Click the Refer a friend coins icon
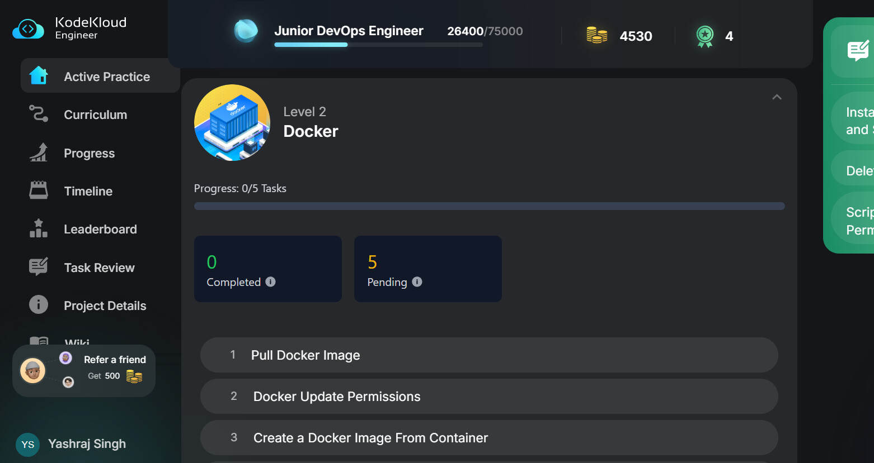This screenshot has height=463, width=874. pos(134,376)
